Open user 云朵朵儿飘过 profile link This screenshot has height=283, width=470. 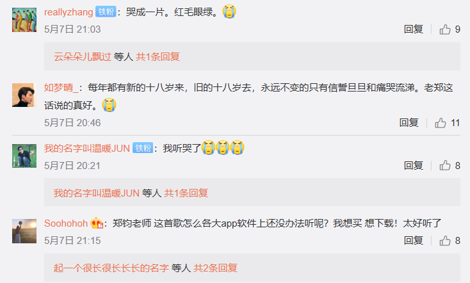[83, 56]
